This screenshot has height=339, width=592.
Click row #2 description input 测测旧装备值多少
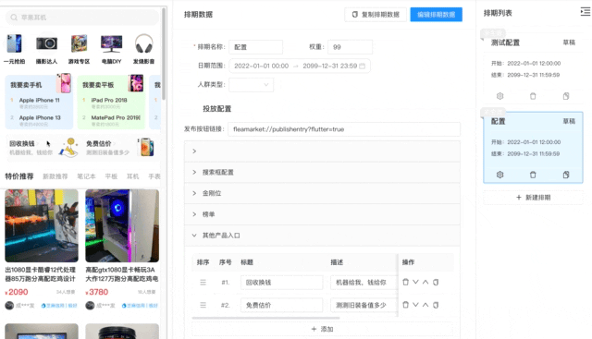pos(364,305)
